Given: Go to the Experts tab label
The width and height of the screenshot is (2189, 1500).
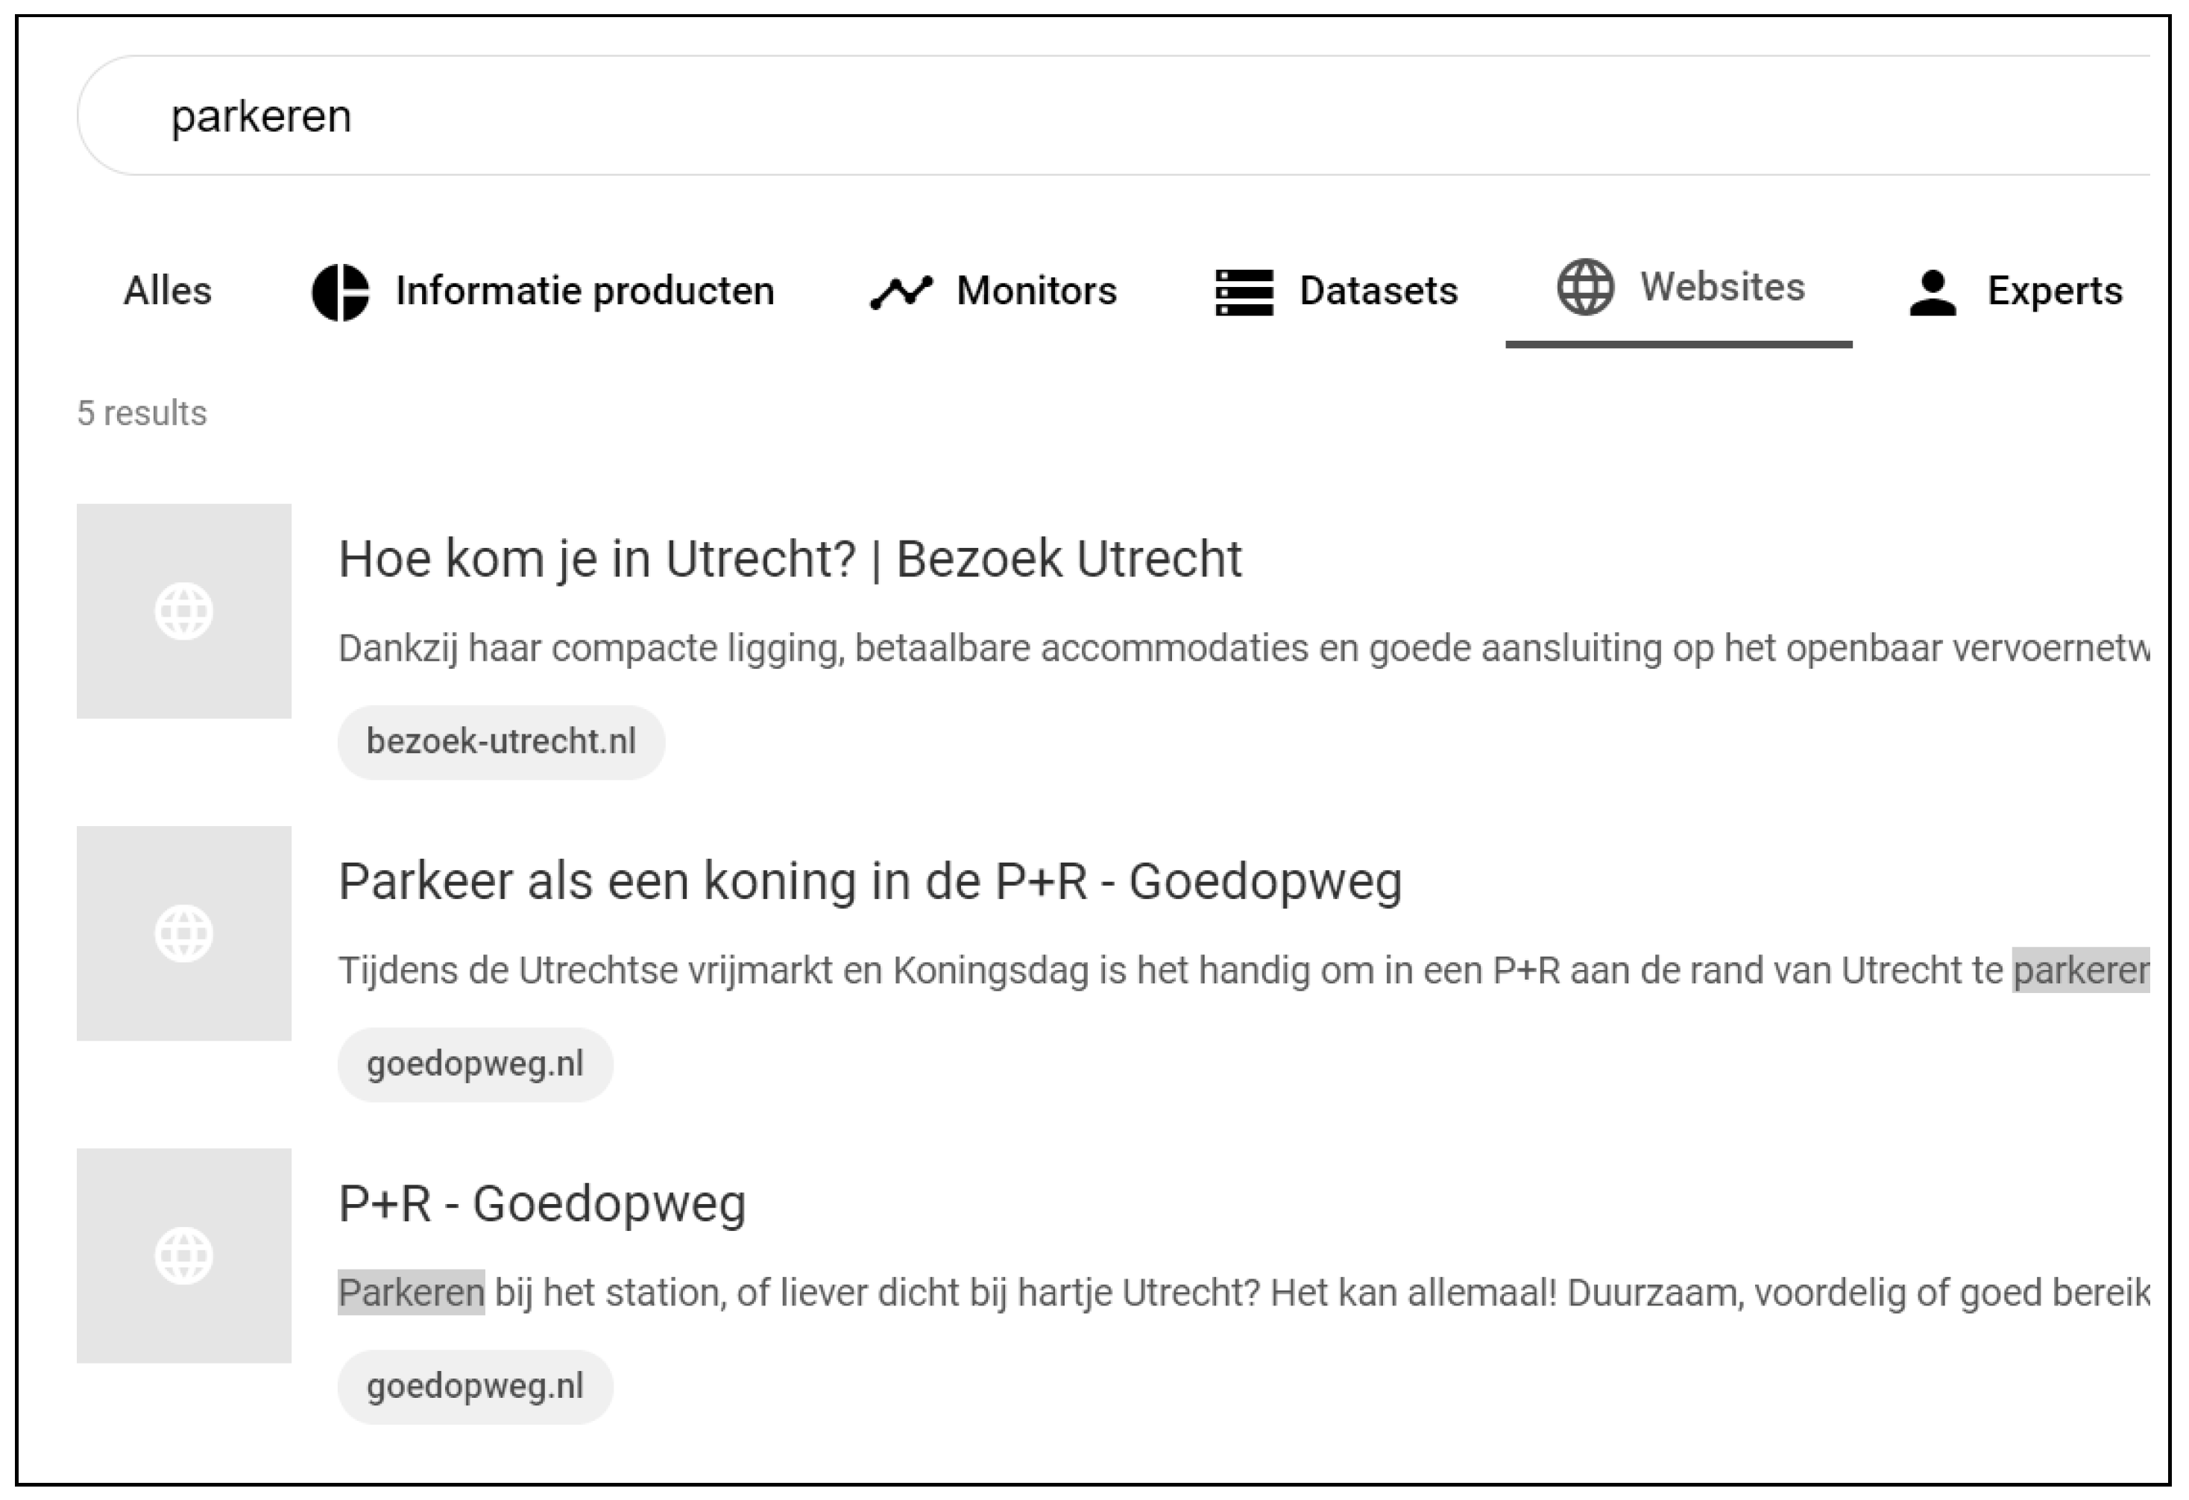Looking at the screenshot, I should pos(2054,291).
